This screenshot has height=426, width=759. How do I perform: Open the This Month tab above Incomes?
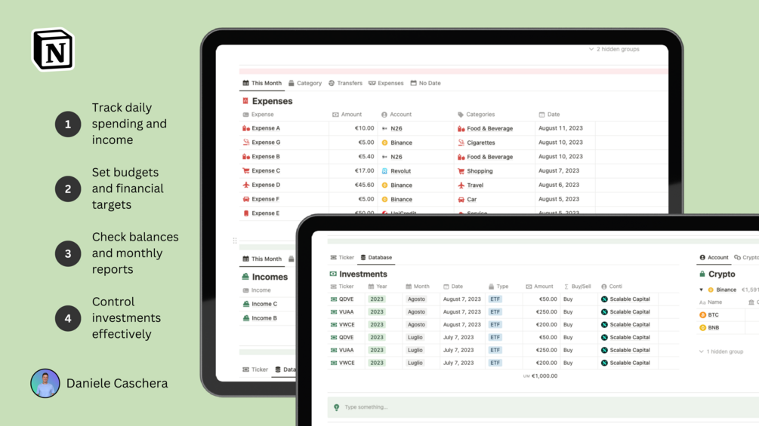(262, 259)
